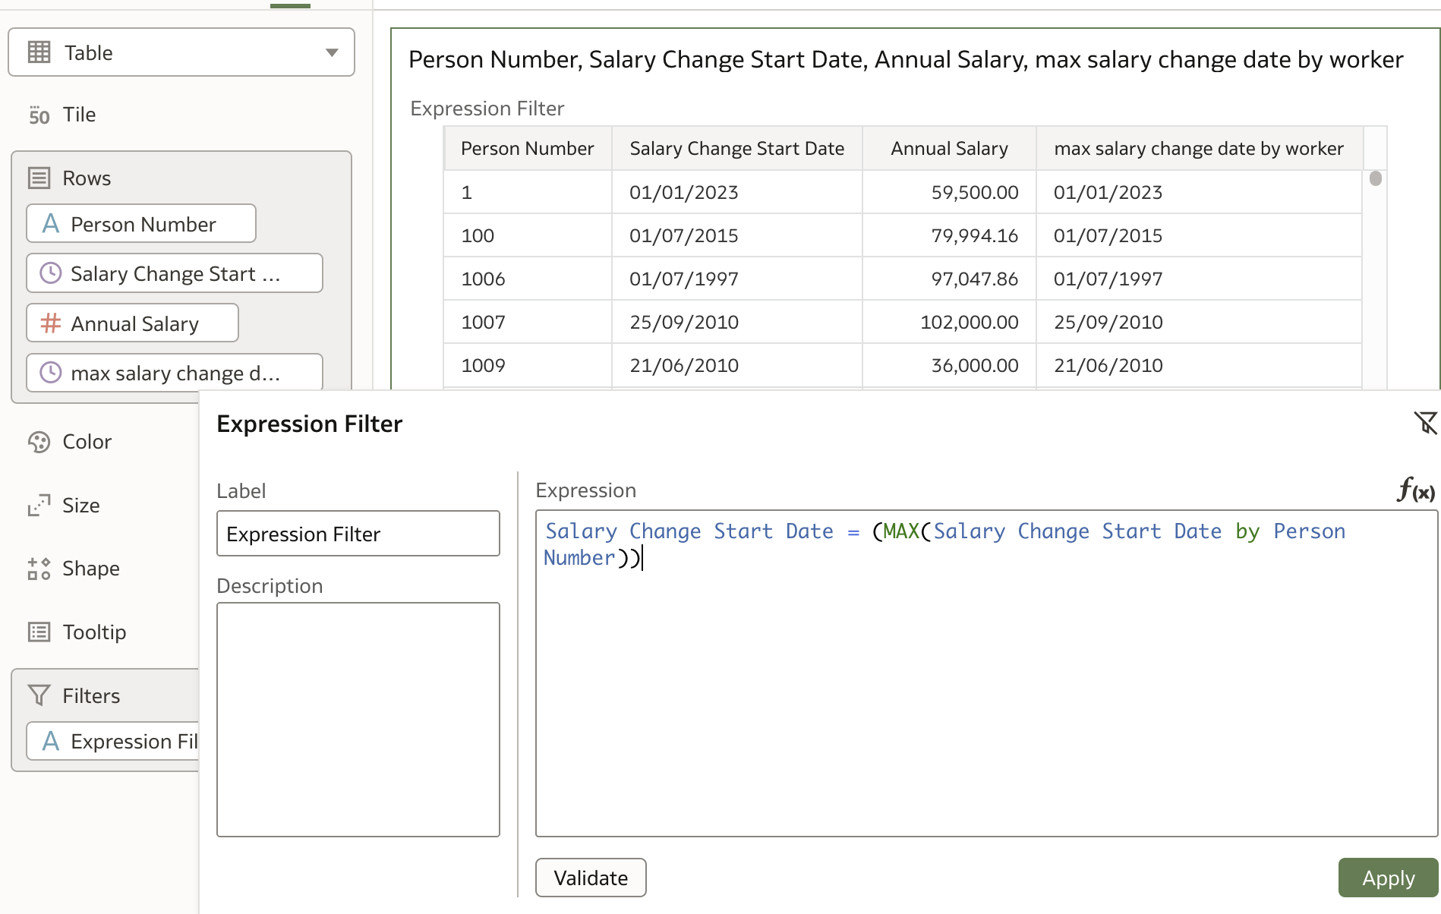Viewport: 1441px width, 914px height.
Task: Click the visualization title text
Action: click(906, 59)
